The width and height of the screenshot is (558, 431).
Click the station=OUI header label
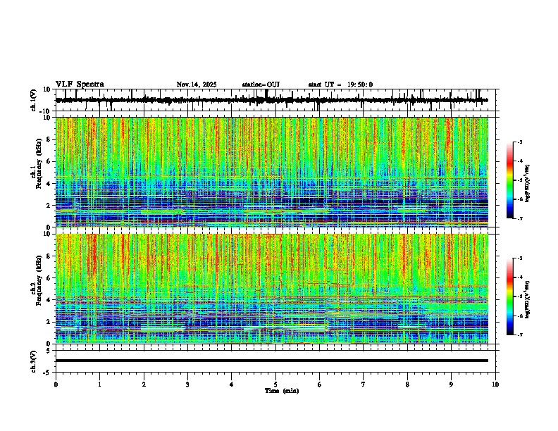pos(261,85)
